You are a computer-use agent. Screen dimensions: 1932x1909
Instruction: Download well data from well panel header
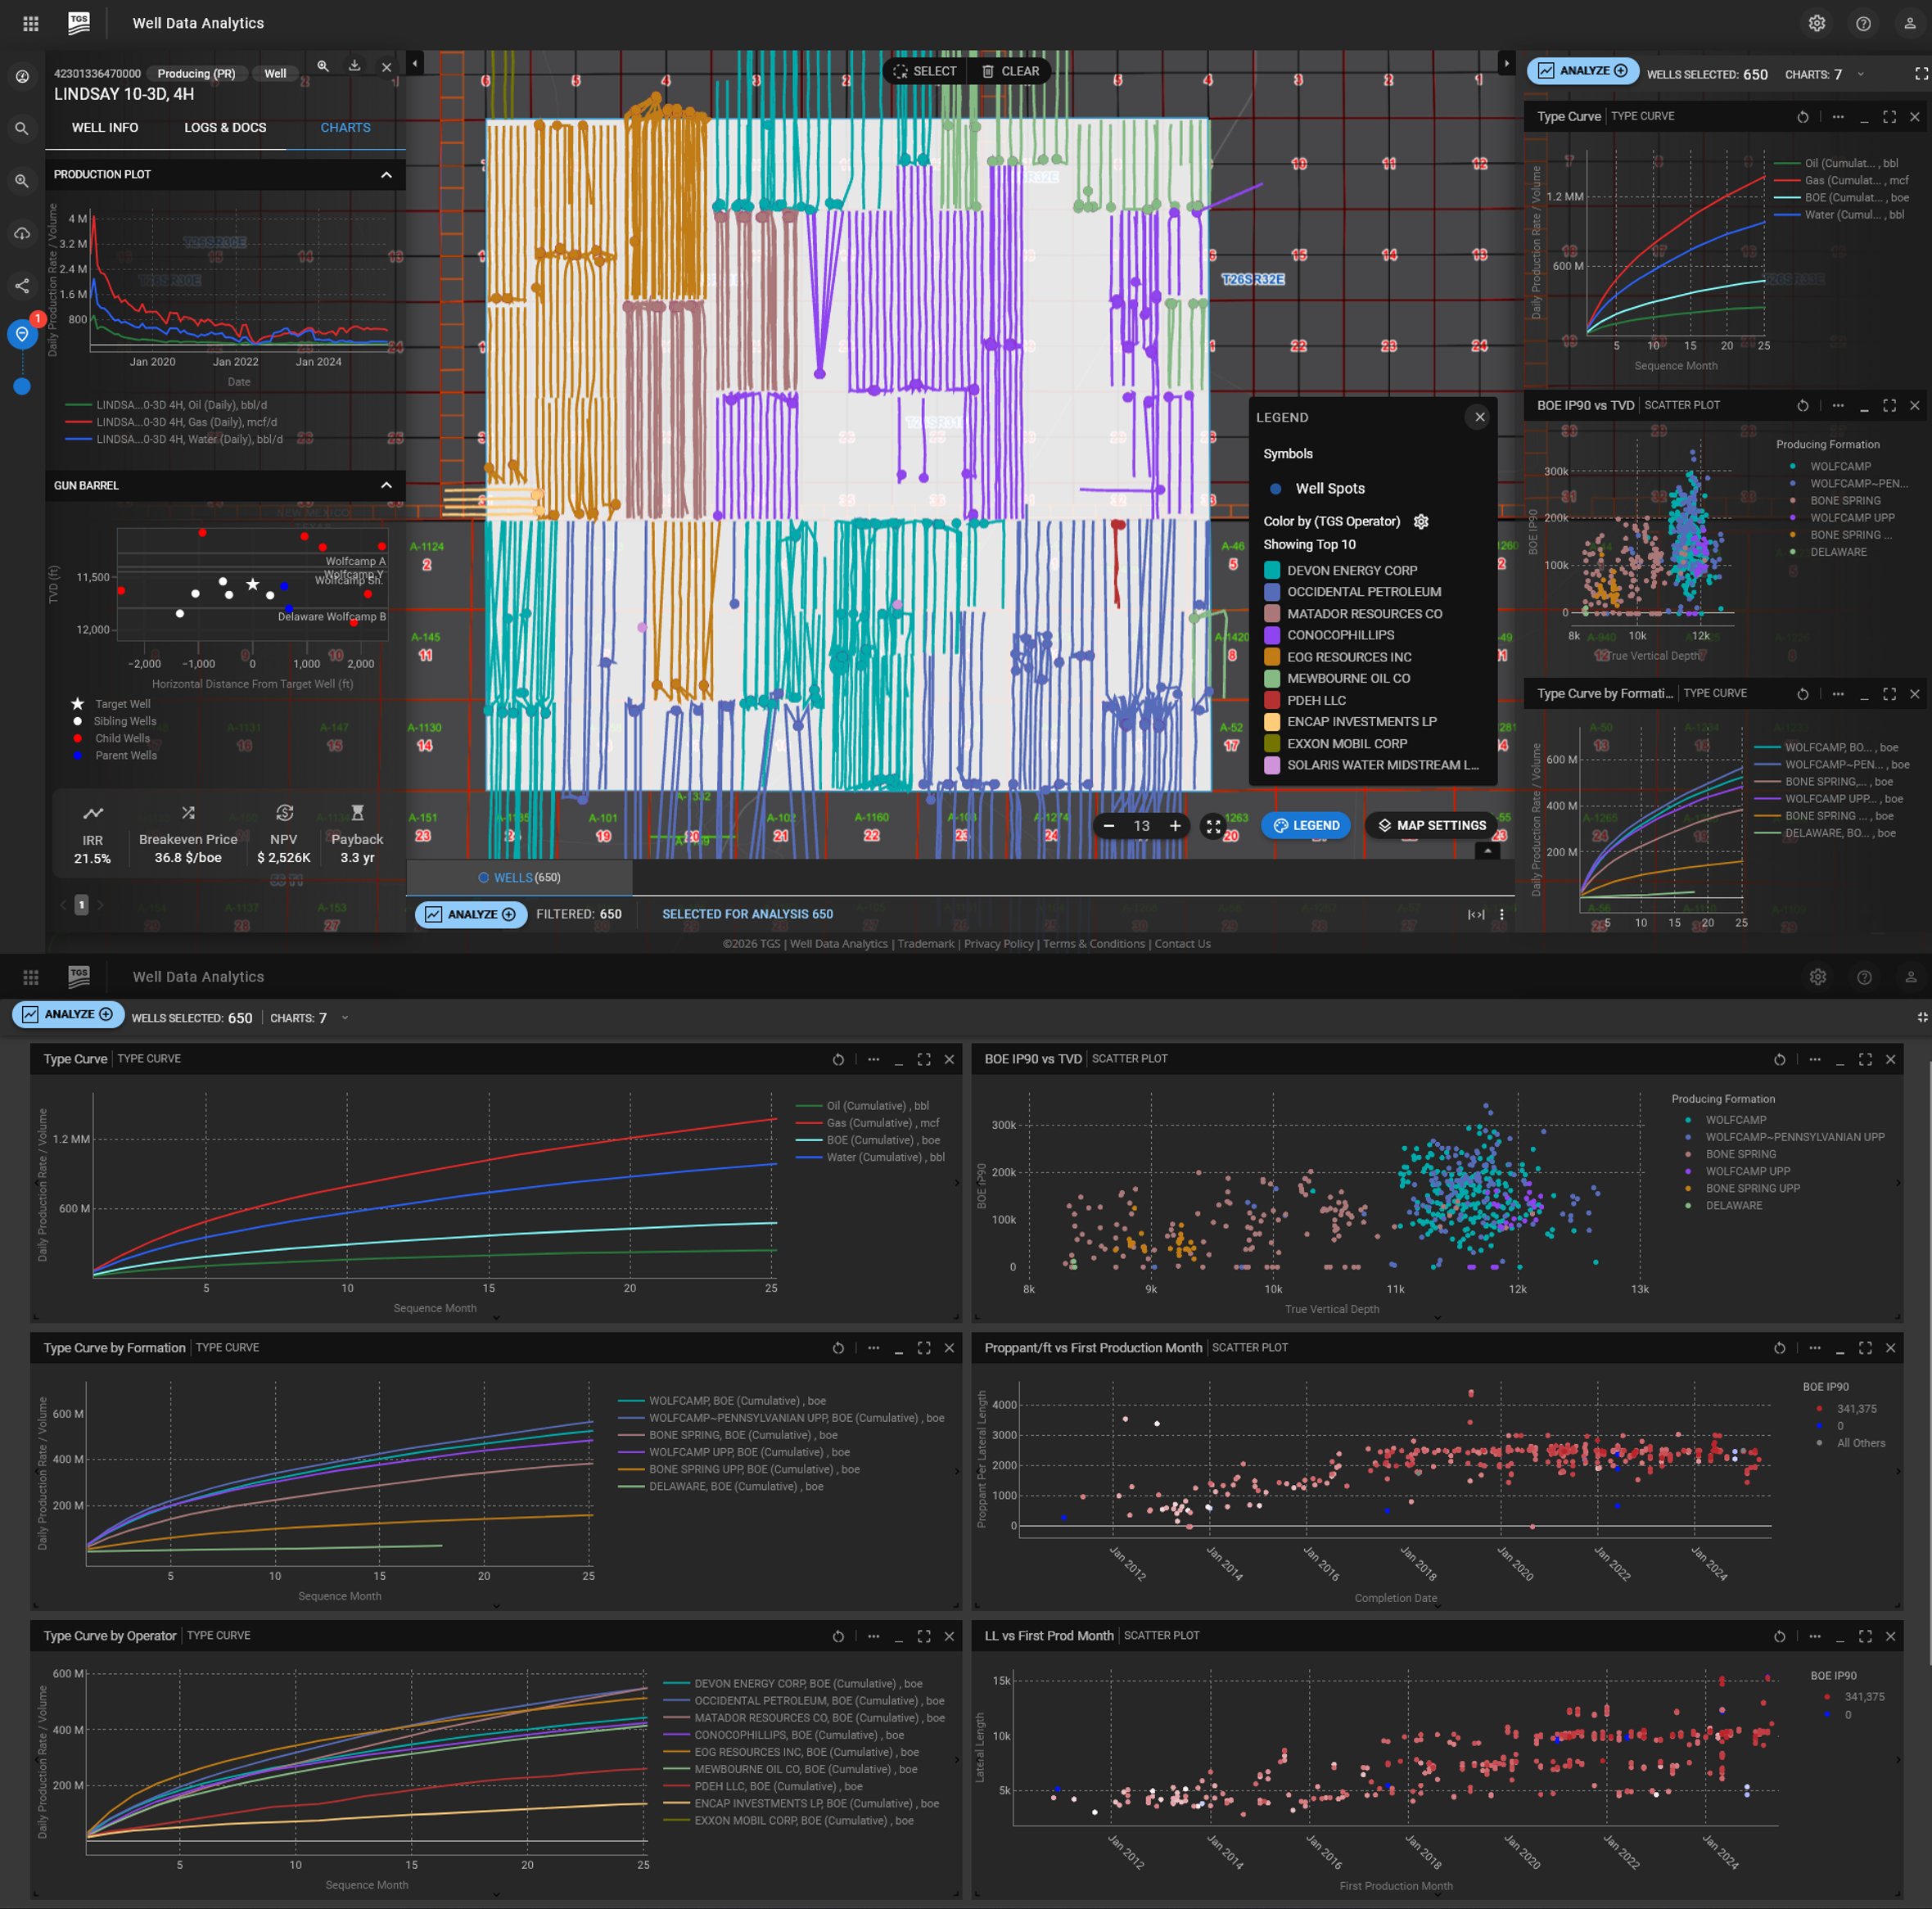click(354, 66)
